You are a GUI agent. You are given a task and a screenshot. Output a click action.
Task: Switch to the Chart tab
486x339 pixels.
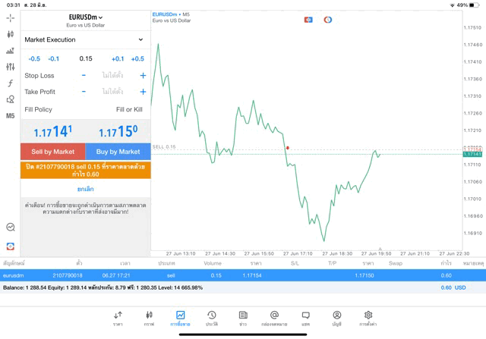tap(149, 318)
